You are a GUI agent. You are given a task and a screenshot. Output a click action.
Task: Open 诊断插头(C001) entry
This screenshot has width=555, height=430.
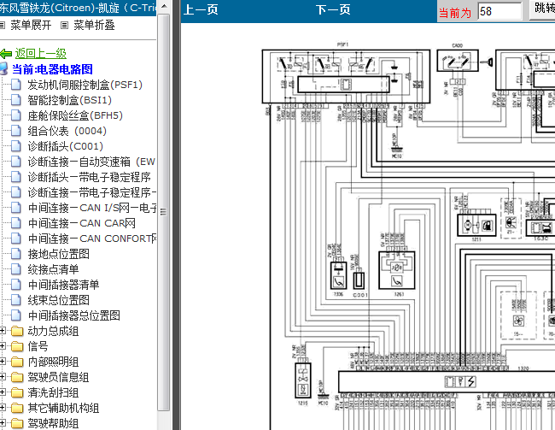[66, 146]
